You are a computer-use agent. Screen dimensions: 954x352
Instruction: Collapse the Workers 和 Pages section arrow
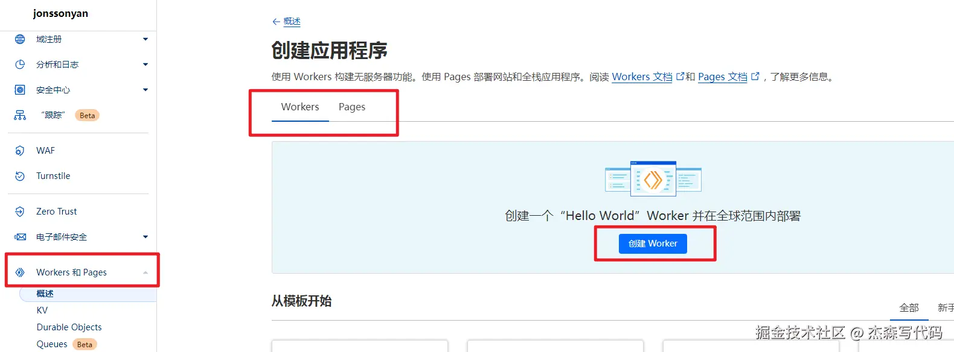[x=146, y=272]
